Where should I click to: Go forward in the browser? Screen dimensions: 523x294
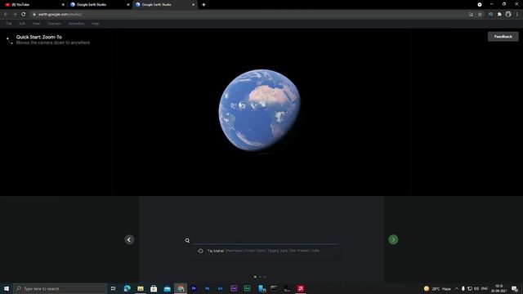point(15,15)
